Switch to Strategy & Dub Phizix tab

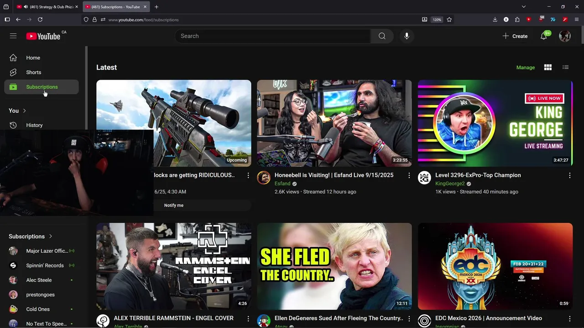[x=47, y=7]
